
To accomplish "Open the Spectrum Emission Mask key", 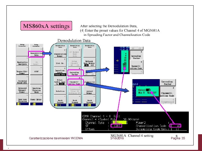I will click(x=36, y=89).
